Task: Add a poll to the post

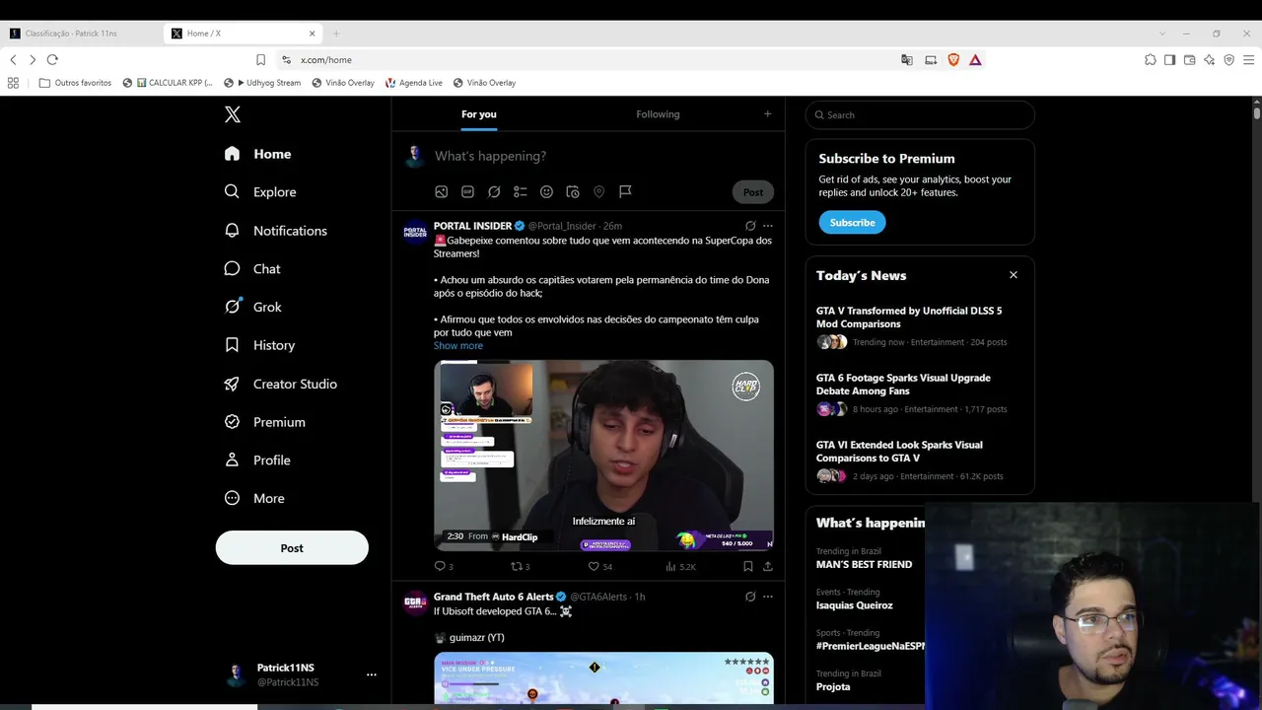Action: tap(521, 192)
